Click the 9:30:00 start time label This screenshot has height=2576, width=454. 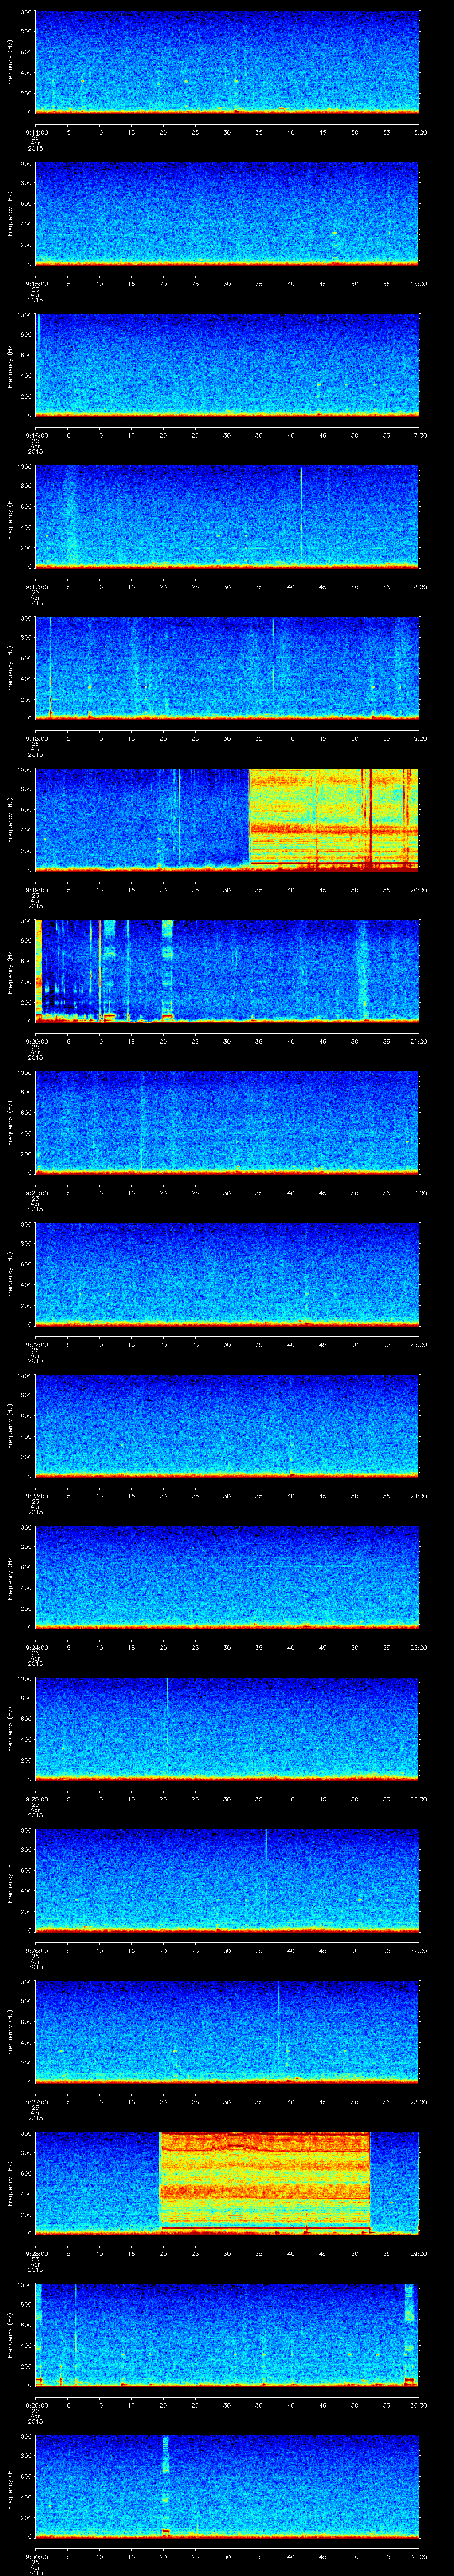[x=36, y=2556]
